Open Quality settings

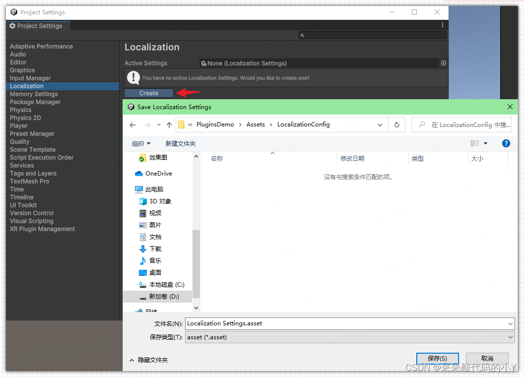tap(19, 142)
